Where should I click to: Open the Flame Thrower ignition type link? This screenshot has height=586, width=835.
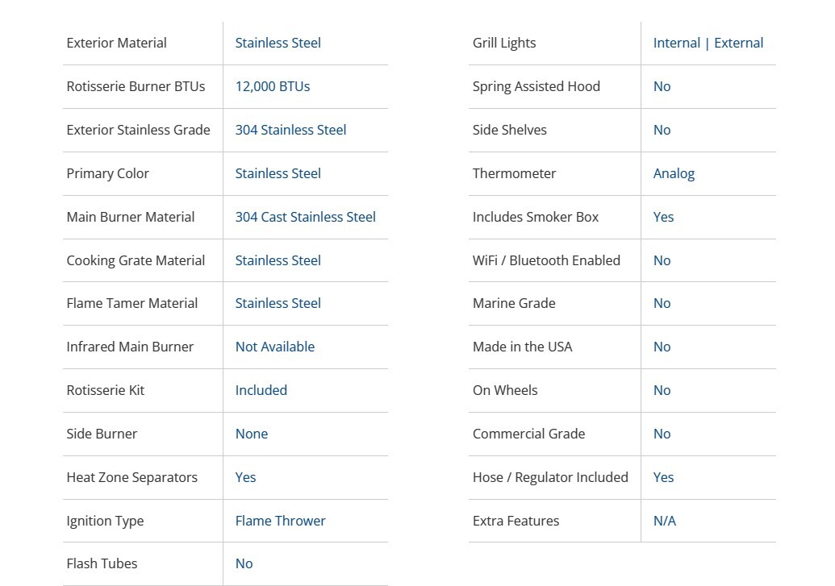tap(280, 521)
